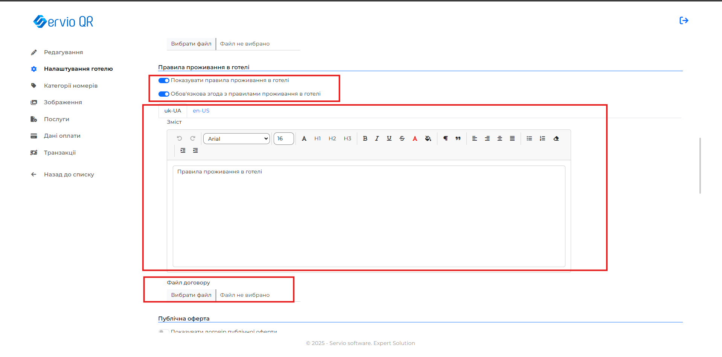Viewport: 722px width, 357px height.
Task: Open 'Категорії номерів' in the sidebar
Action: [x=71, y=86]
